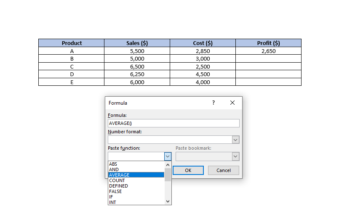Click the help question mark in Formula dialog
The width and height of the screenshot is (339, 217).
point(214,103)
